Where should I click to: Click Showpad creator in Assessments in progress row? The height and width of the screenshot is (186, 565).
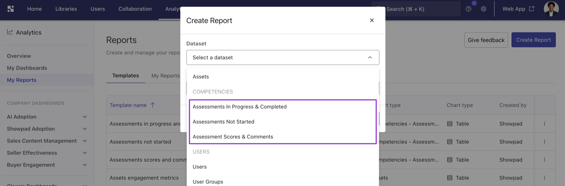(511, 124)
